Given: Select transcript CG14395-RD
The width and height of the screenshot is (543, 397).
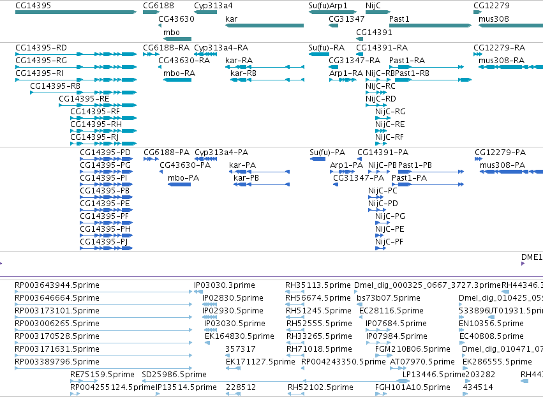Looking at the screenshot, I should (x=41, y=47).
